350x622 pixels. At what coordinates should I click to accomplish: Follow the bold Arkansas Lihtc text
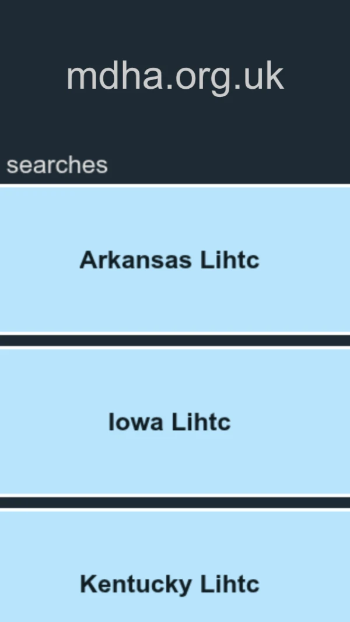[x=169, y=260]
